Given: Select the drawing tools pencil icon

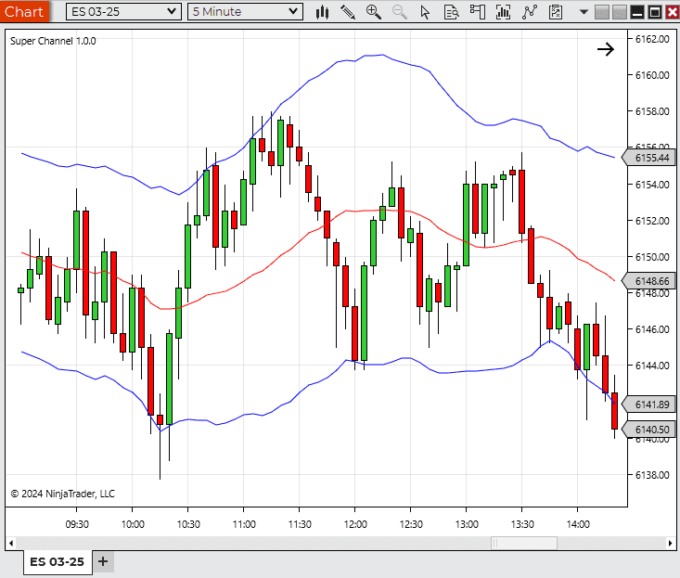Looking at the screenshot, I should pos(347,12).
